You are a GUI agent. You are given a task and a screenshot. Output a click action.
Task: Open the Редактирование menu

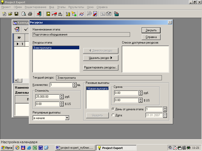point(36,7)
